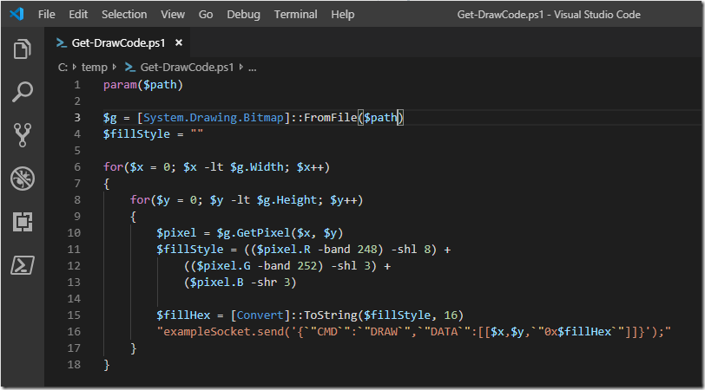Click Get-DrawCode.ps1 in the breadcrumb
705x390 pixels.
pos(187,68)
